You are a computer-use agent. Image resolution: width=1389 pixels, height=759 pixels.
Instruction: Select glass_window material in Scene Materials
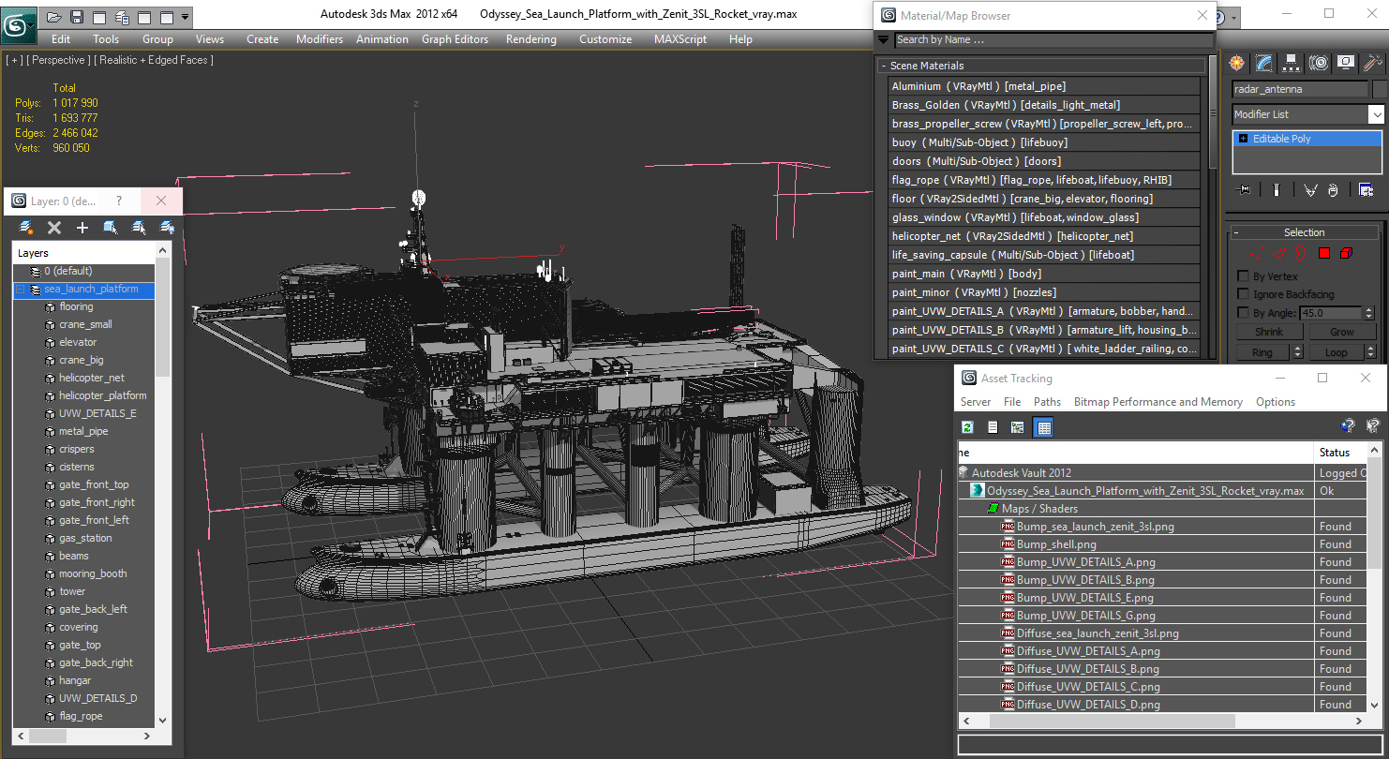click(x=1044, y=217)
